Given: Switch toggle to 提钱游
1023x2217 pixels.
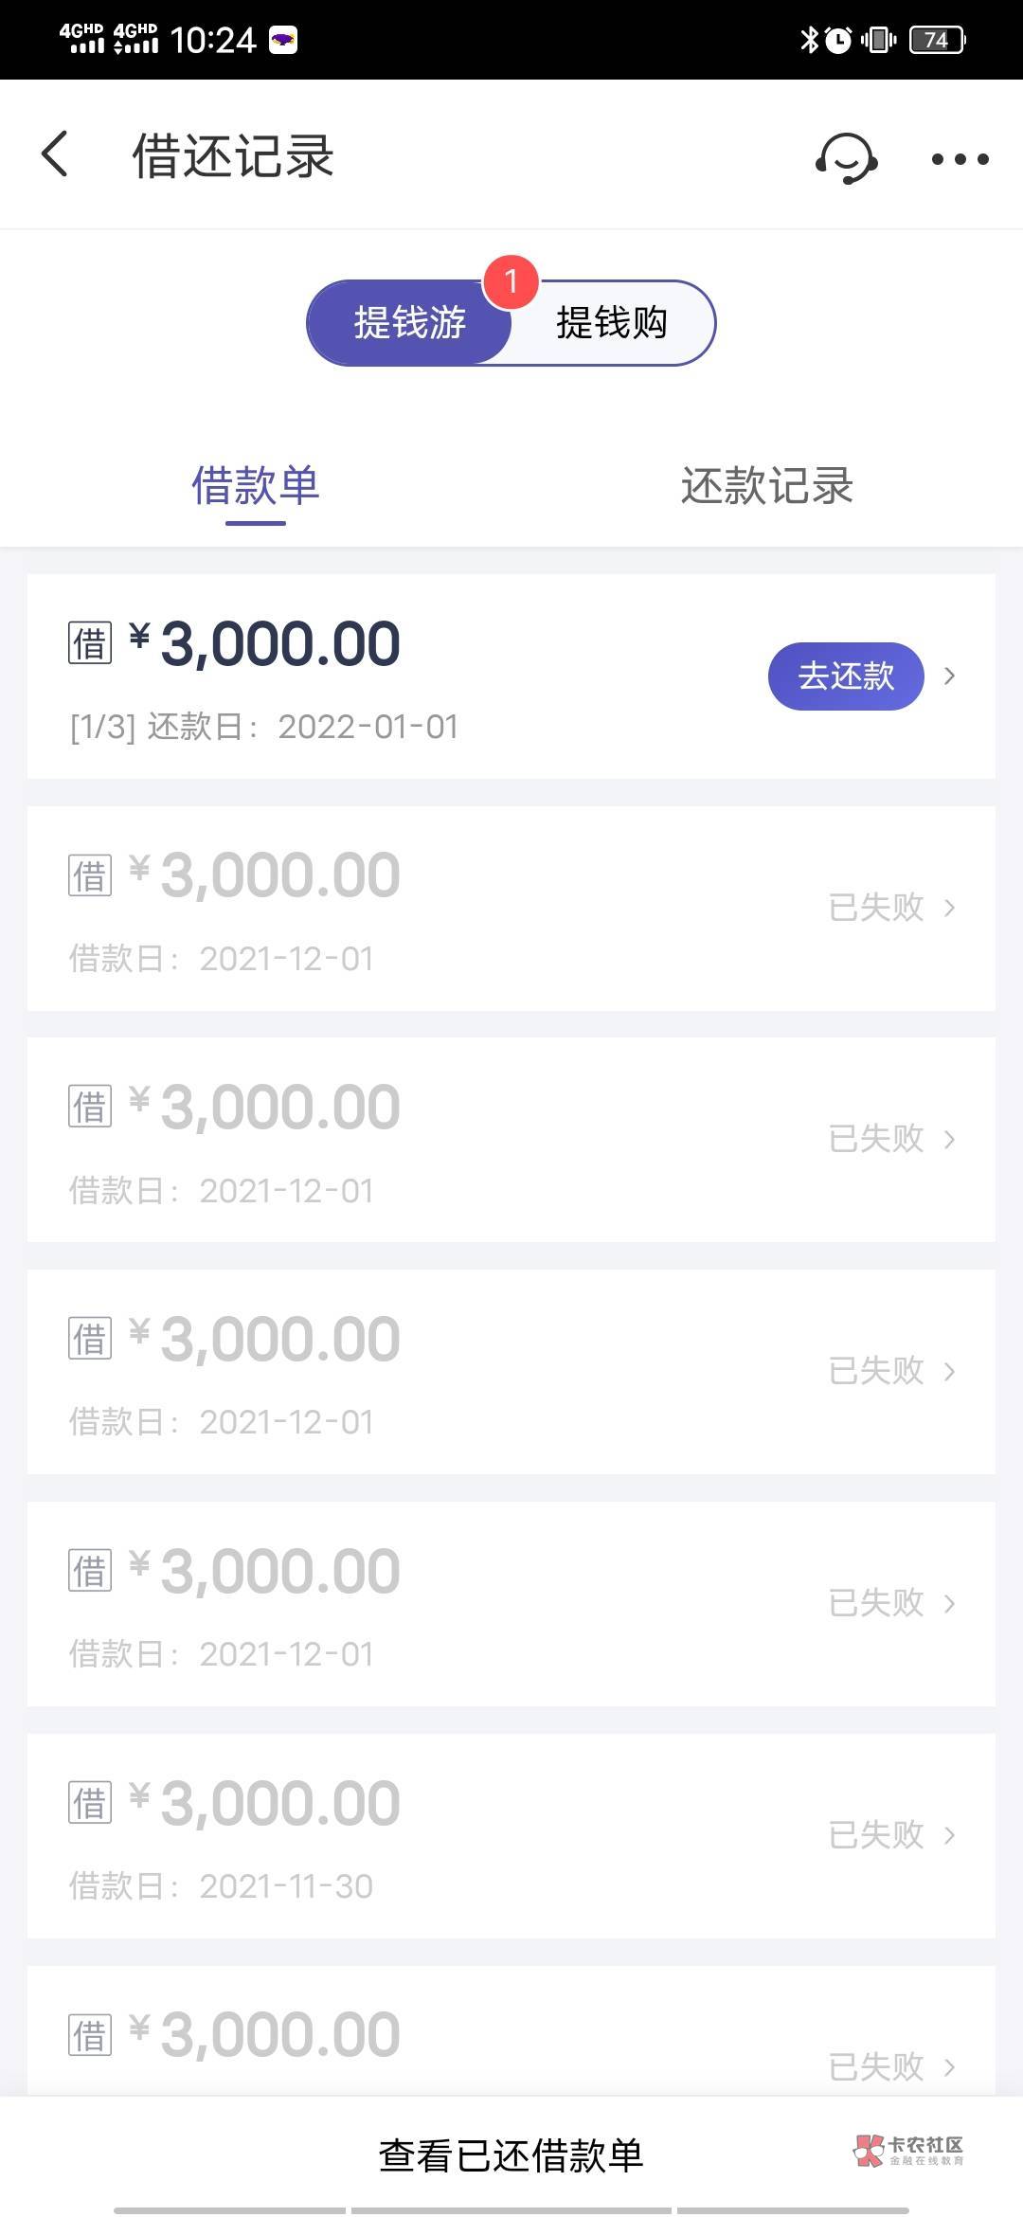Looking at the screenshot, I should 409,323.
